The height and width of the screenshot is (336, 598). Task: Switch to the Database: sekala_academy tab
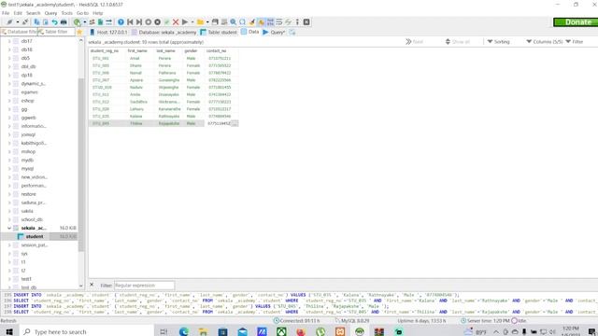164,32
